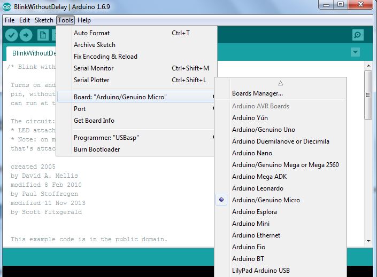377x277 pixels.
Task: Select Arduino Ethernet board
Action: point(281,235)
